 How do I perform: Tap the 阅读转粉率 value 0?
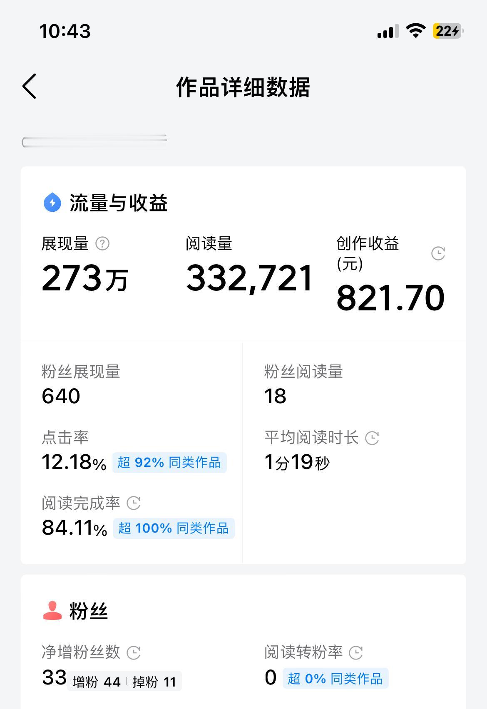point(271,678)
